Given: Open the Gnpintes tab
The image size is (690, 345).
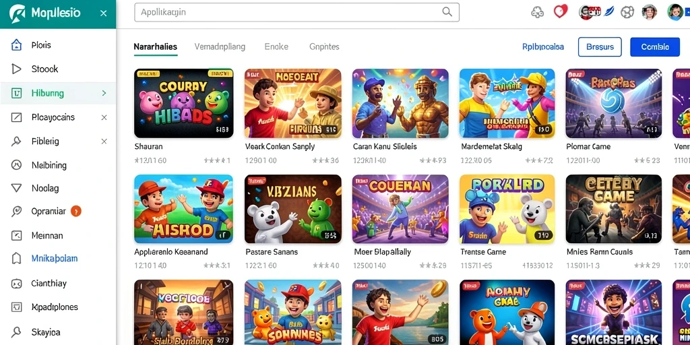Looking at the screenshot, I should [x=324, y=46].
